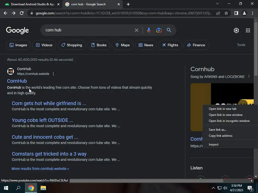Choose Save link as...
The image size is (258, 193).
click(x=230, y=130)
